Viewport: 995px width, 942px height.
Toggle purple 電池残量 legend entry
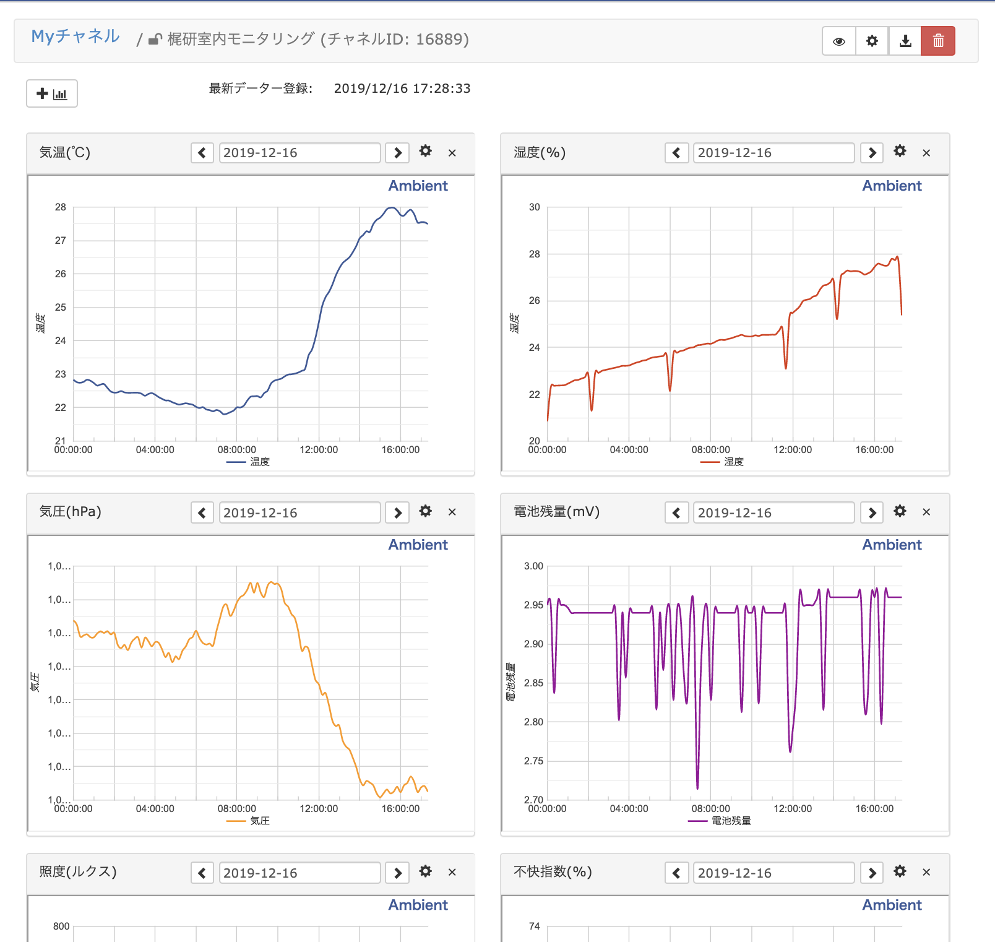(720, 821)
